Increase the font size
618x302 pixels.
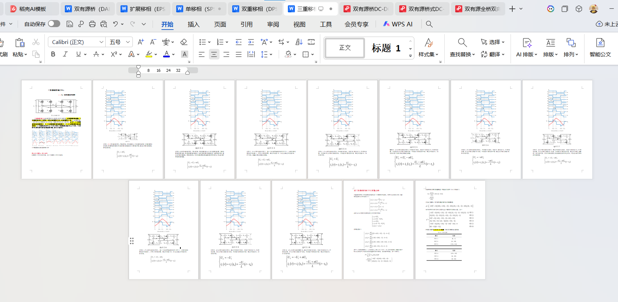141,42
